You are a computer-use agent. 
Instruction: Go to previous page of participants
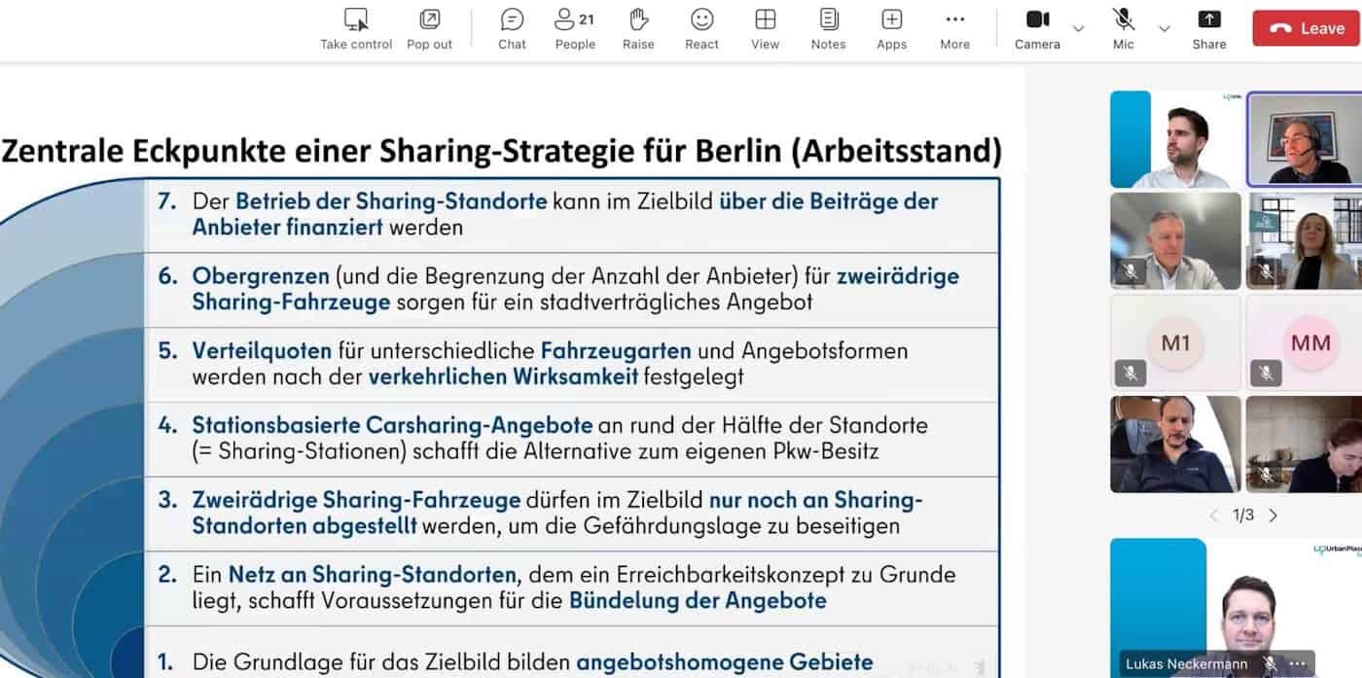1213,516
